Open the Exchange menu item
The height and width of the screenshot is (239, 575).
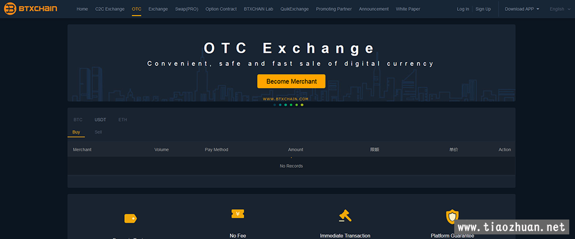click(x=158, y=9)
